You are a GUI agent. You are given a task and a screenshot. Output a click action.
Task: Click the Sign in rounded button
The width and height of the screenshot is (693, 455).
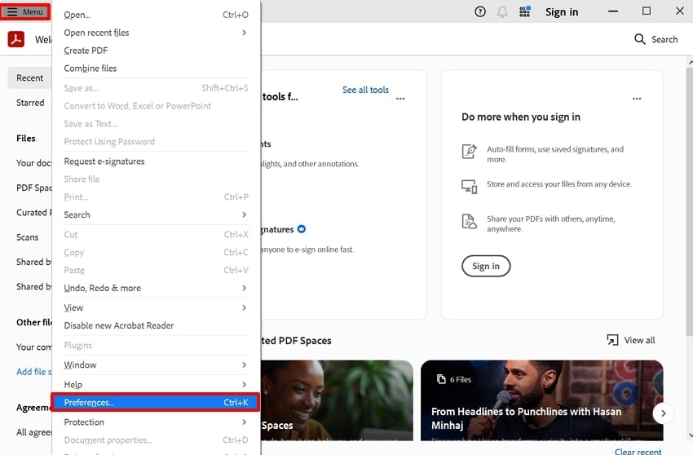pos(486,266)
